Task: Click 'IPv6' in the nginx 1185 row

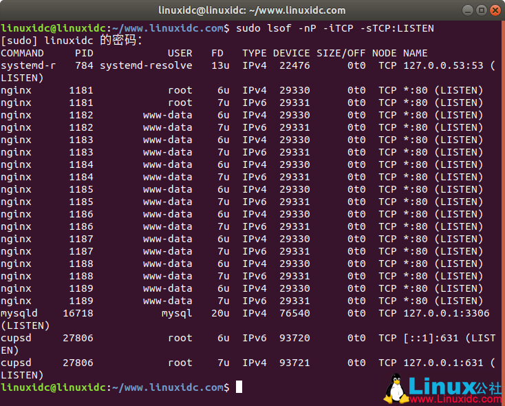Action: coord(255,202)
